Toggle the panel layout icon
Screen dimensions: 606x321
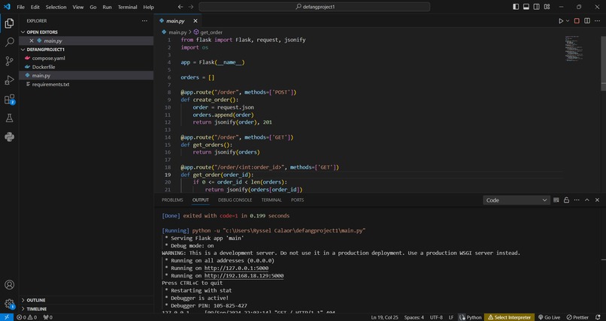point(526,7)
